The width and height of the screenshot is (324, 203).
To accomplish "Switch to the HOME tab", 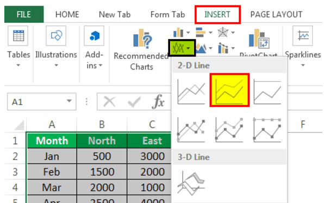I will click(67, 15).
